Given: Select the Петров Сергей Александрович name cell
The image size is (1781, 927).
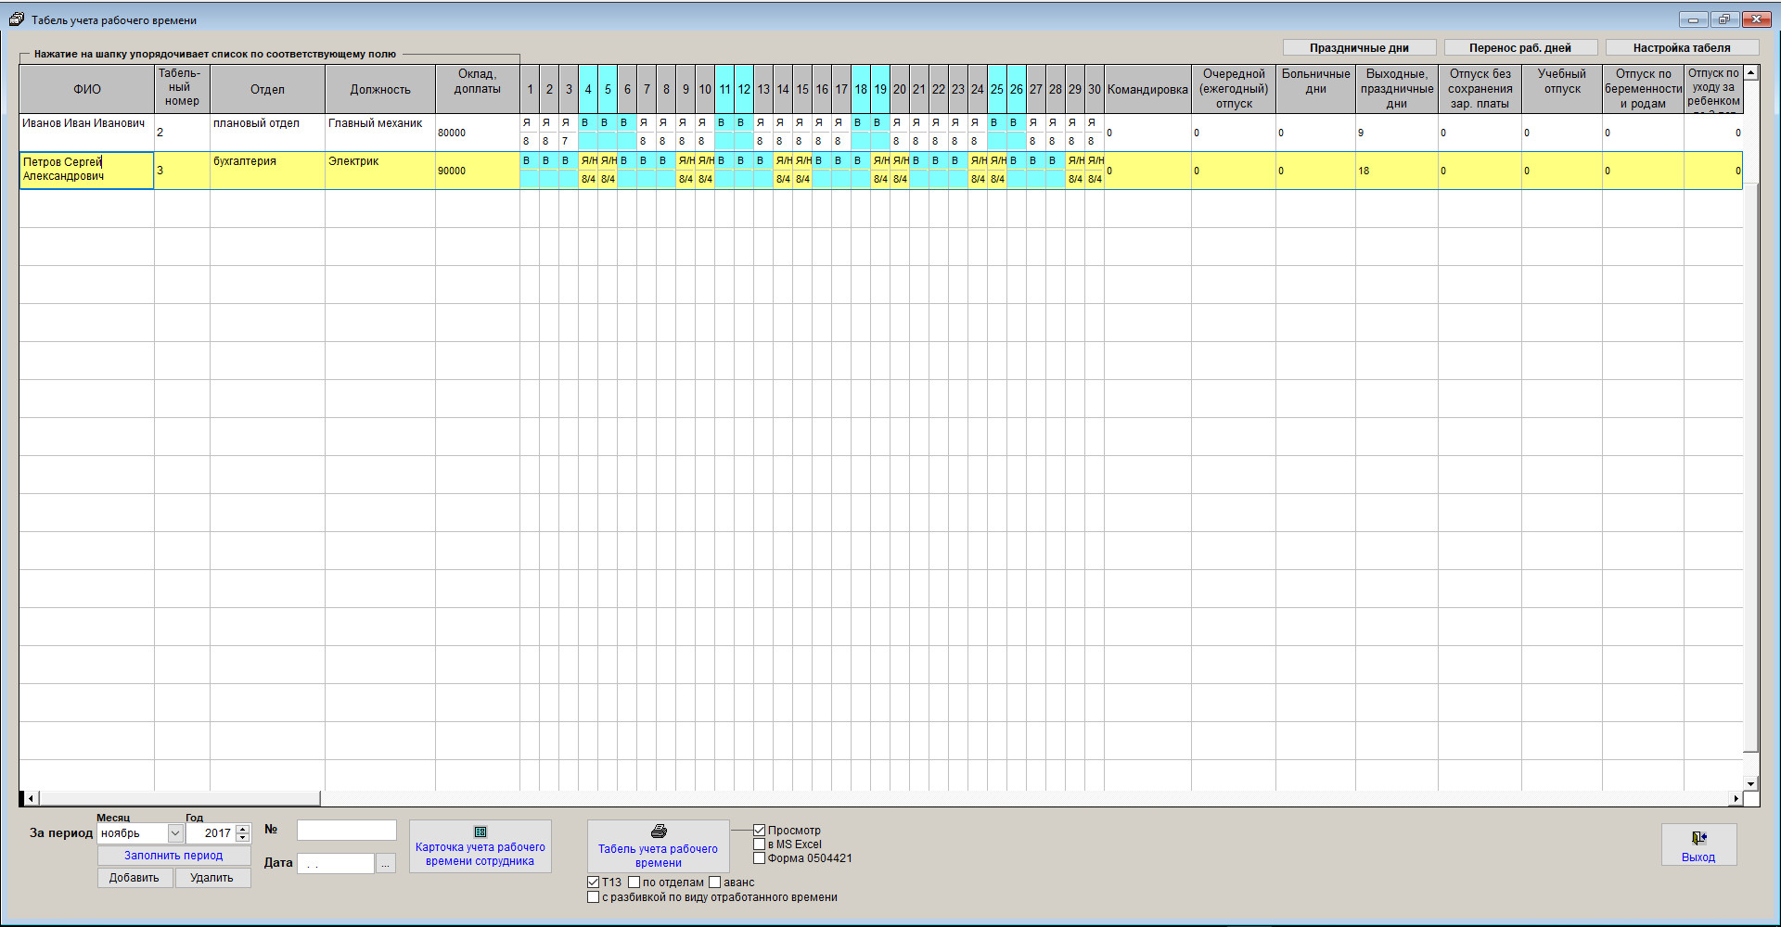Looking at the screenshot, I should pos(87,171).
